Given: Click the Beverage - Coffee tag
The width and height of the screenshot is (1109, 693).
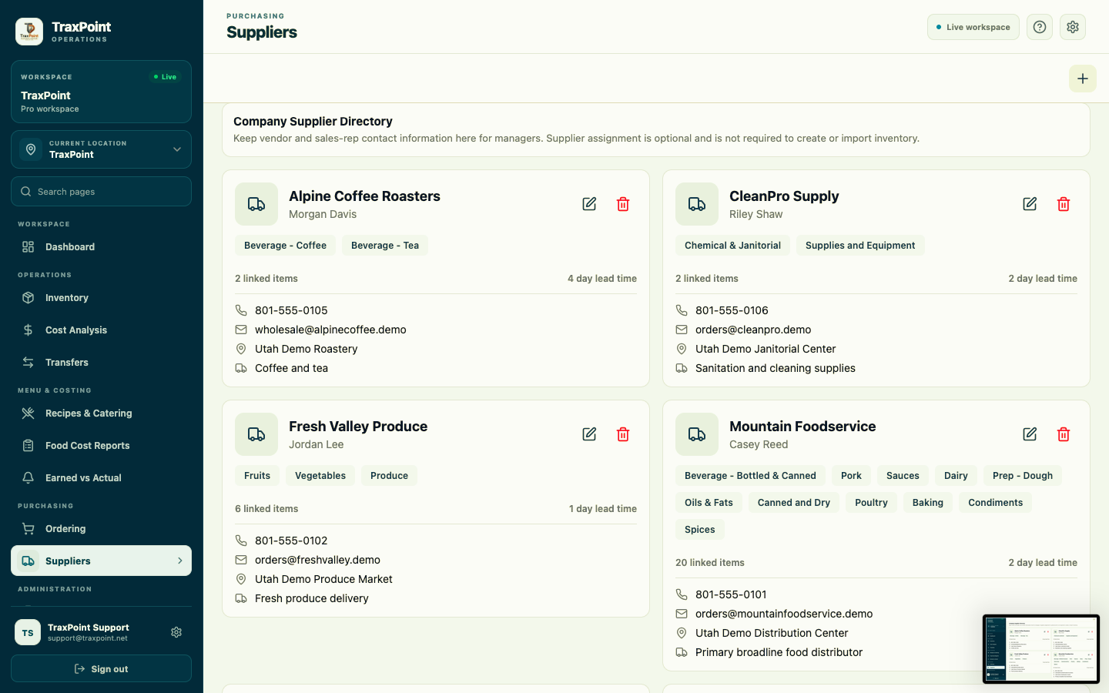Looking at the screenshot, I should point(285,246).
